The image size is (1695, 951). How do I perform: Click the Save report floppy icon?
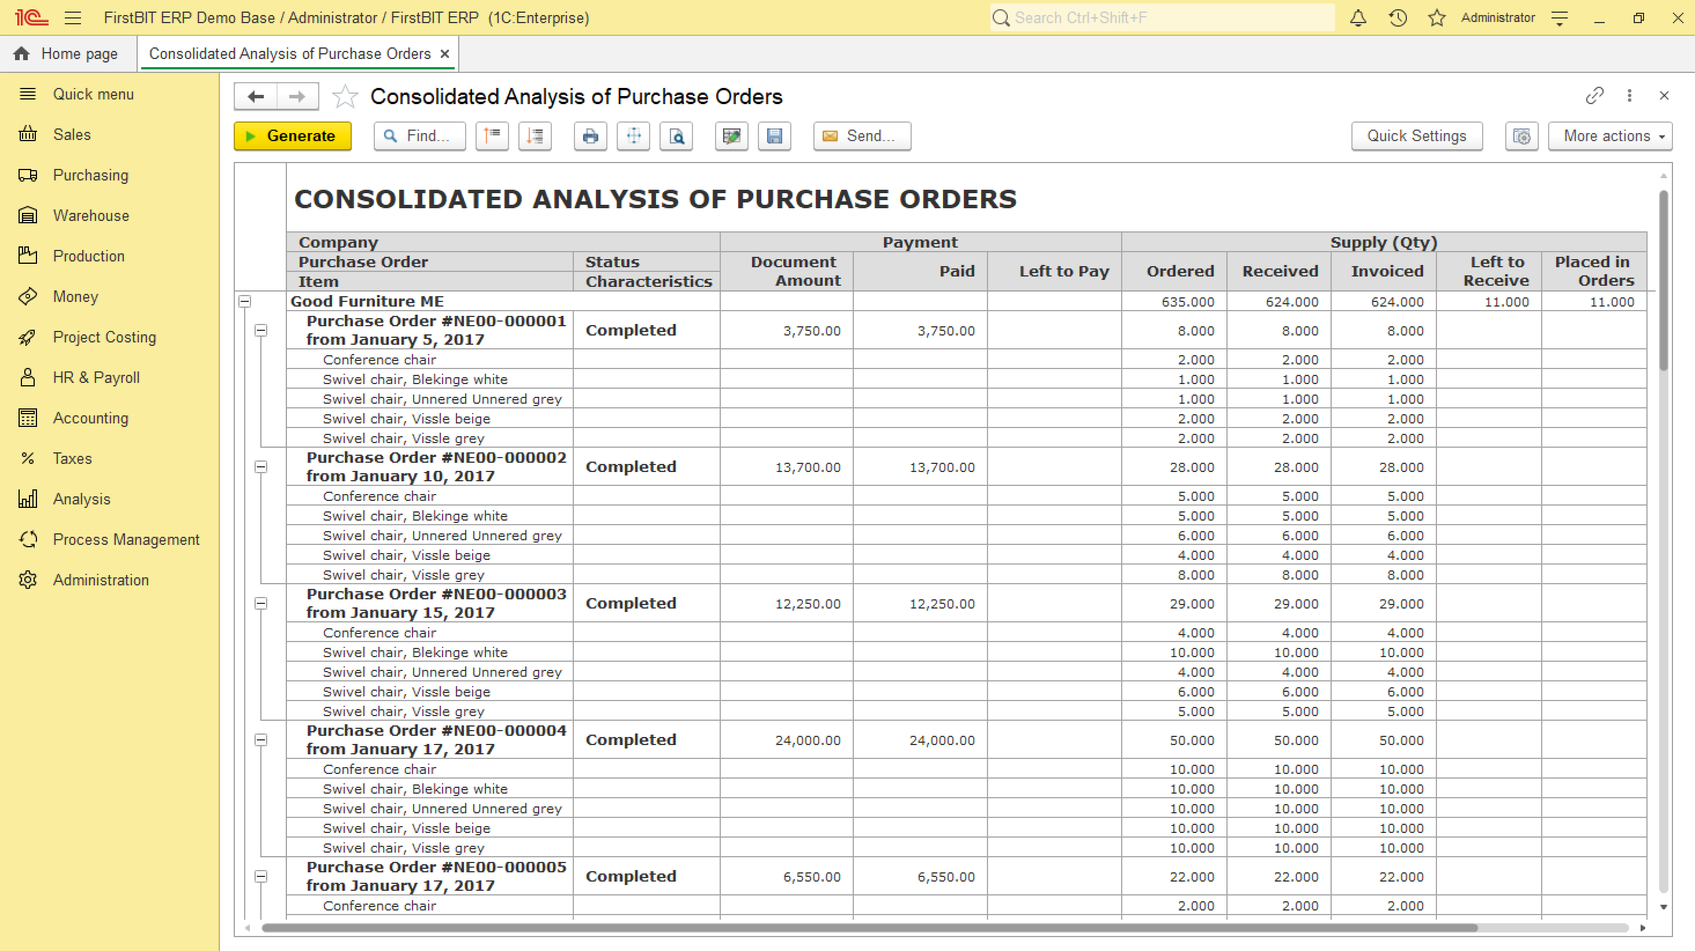coord(774,137)
